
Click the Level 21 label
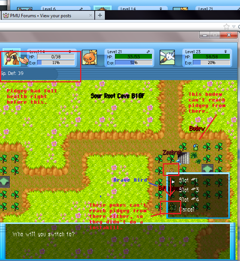[x=115, y=52]
